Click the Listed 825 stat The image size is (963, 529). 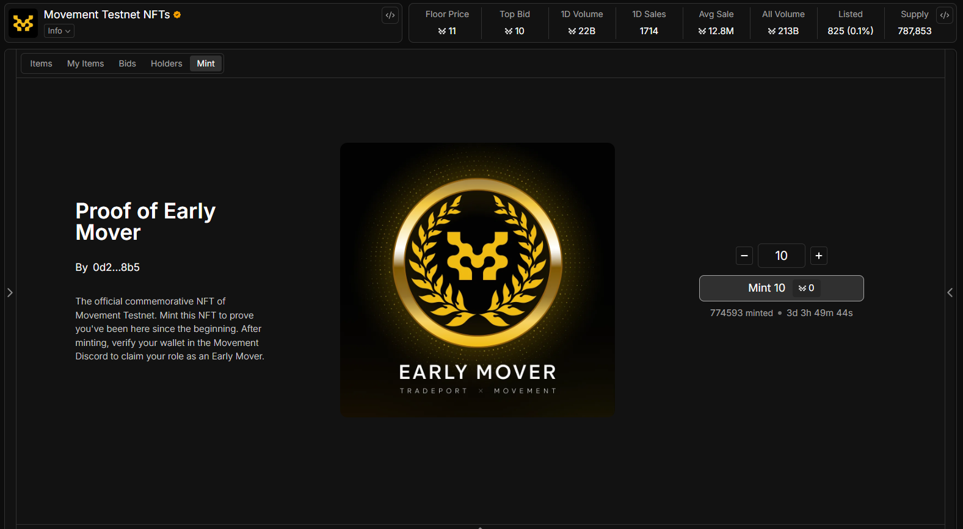pyautogui.click(x=850, y=23)
